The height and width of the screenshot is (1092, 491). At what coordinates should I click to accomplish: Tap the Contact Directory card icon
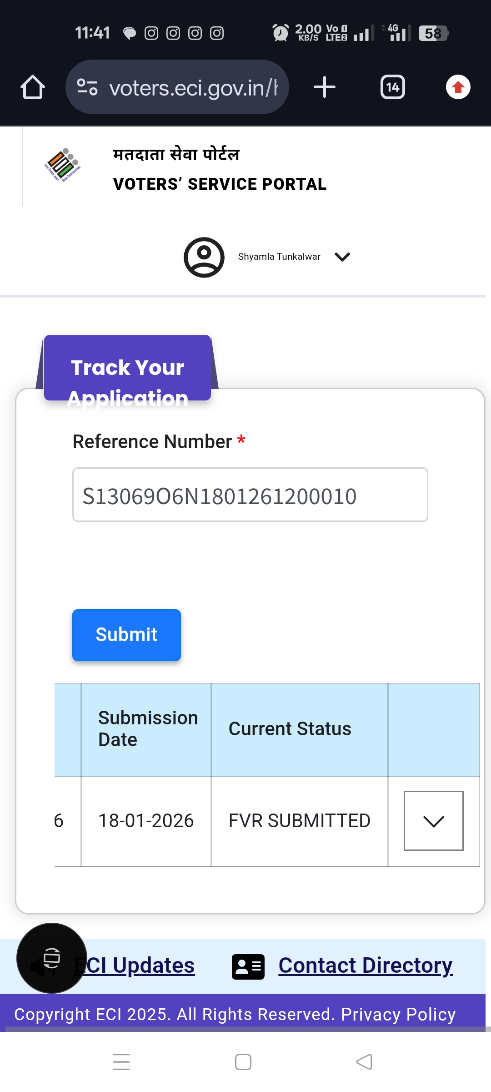pyautogui.click(x=248, y=966)
